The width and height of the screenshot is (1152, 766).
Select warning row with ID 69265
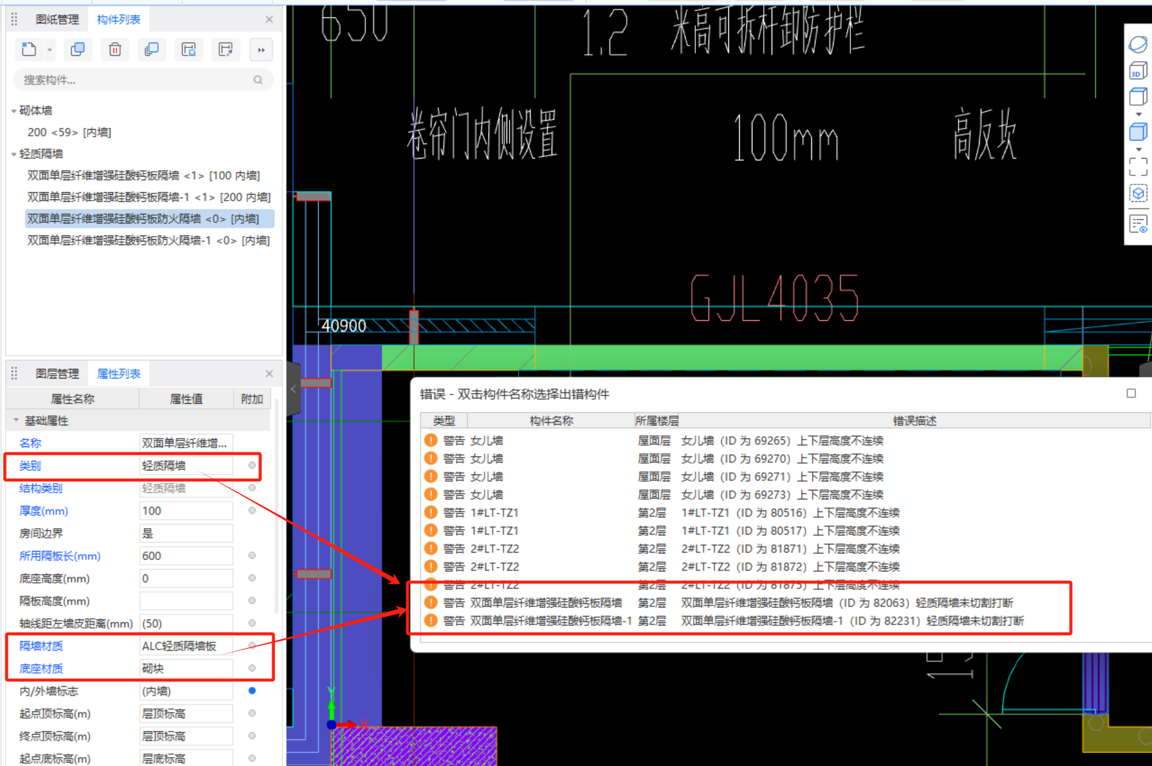(x=784, y=440)
